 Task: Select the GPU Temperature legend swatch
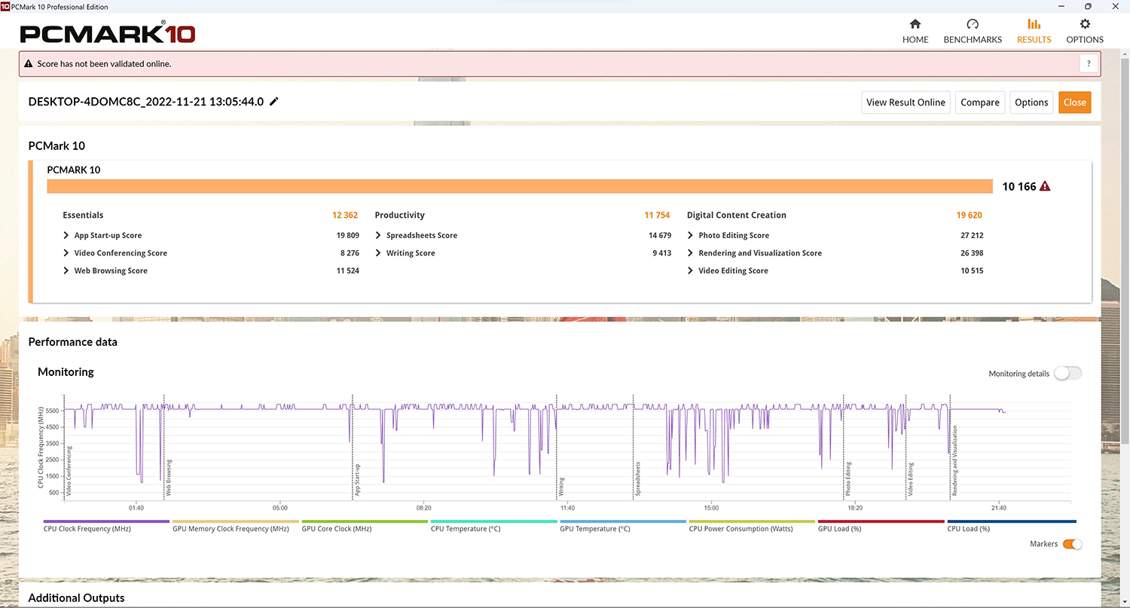click(x=623, y=521)
